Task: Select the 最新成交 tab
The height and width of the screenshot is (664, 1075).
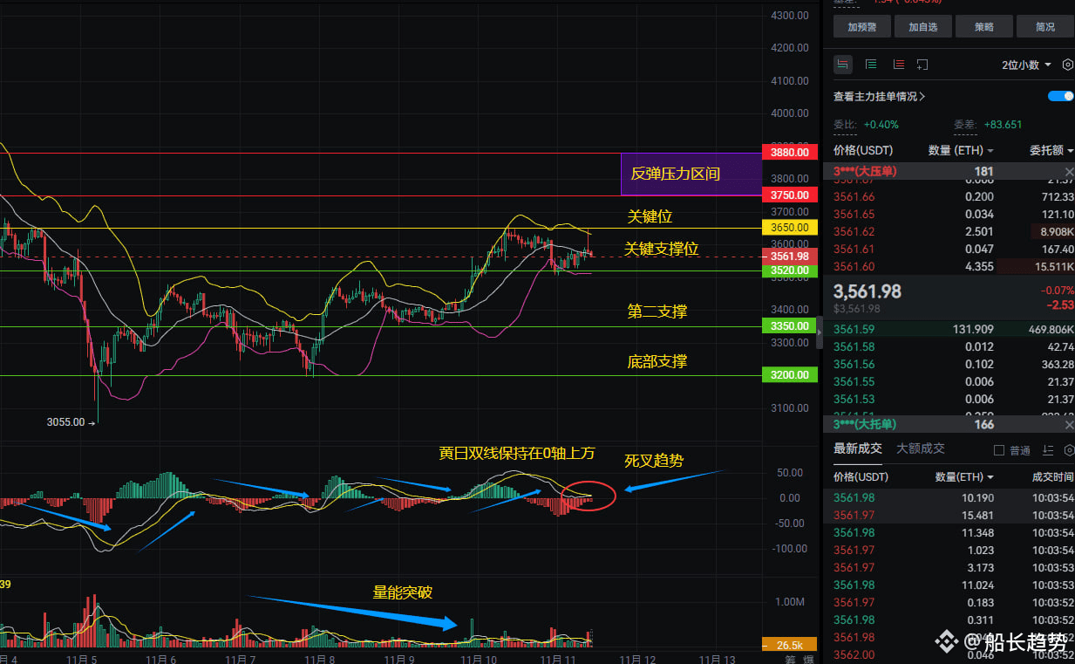Action: [858, 448]
